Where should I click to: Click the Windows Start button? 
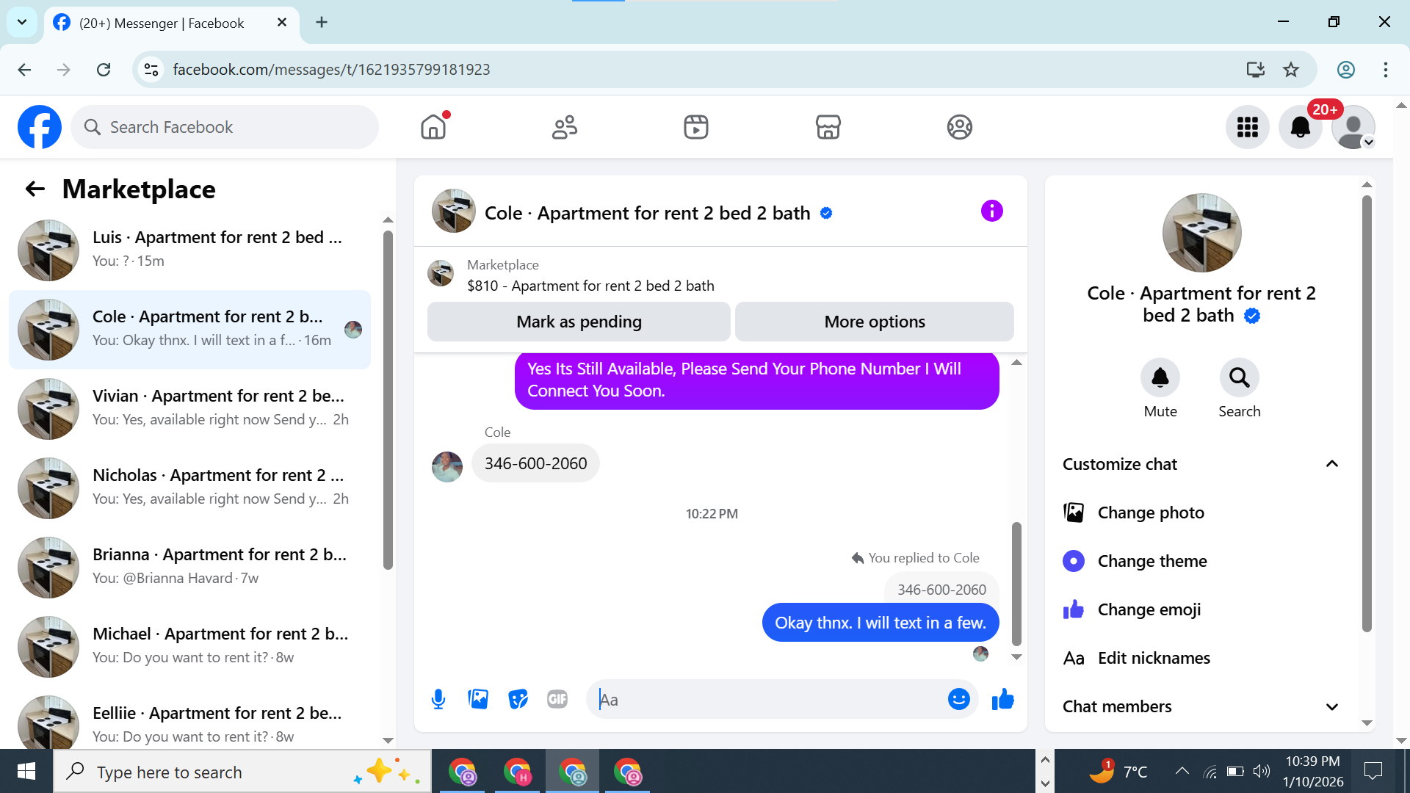point(26,771)
